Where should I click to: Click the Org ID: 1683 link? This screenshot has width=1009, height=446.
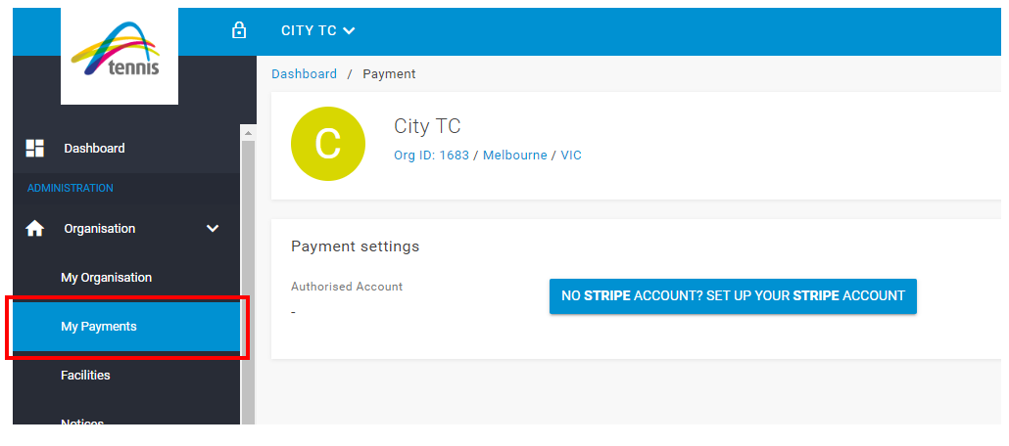pyautogui.click(x=431, y=156)
